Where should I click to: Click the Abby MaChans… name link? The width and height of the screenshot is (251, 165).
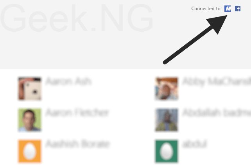tap(217, 82)
